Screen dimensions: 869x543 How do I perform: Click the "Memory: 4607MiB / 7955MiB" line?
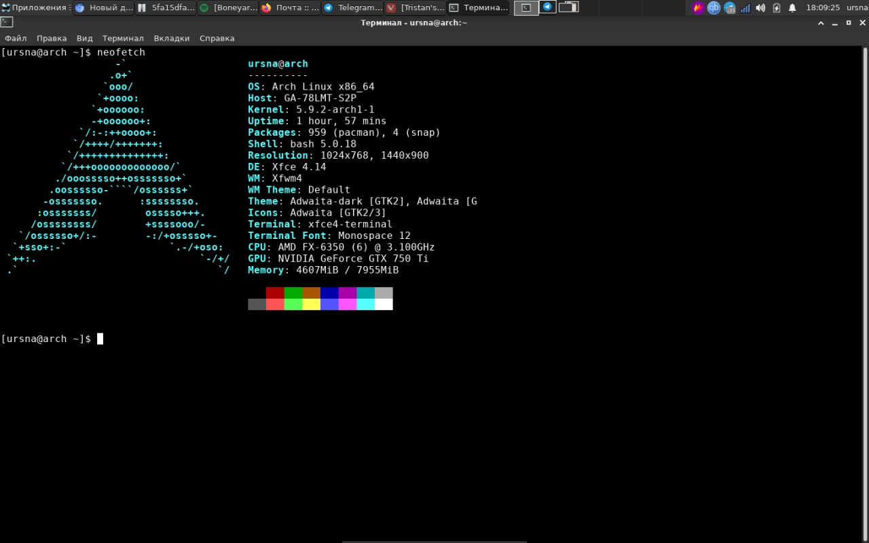coord(323,271)
